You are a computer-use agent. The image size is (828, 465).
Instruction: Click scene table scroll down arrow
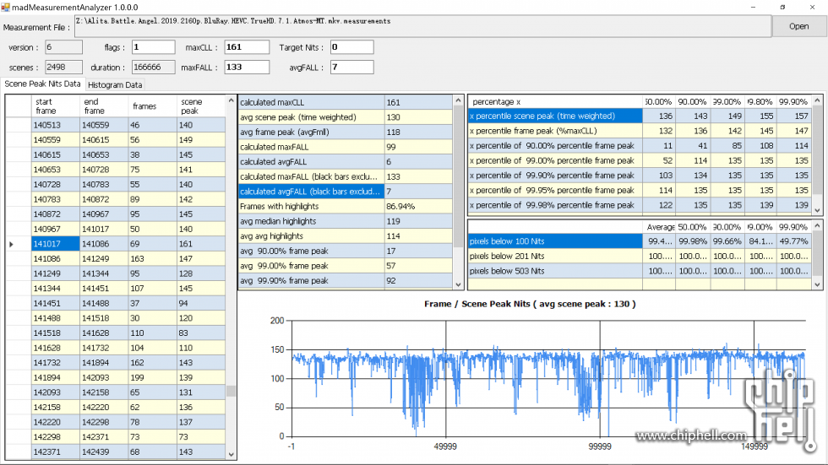point(231,454)
